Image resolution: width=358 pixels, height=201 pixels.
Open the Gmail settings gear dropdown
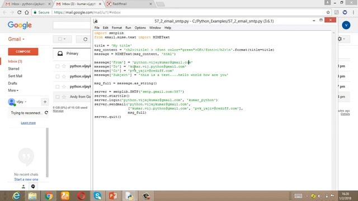341,39
